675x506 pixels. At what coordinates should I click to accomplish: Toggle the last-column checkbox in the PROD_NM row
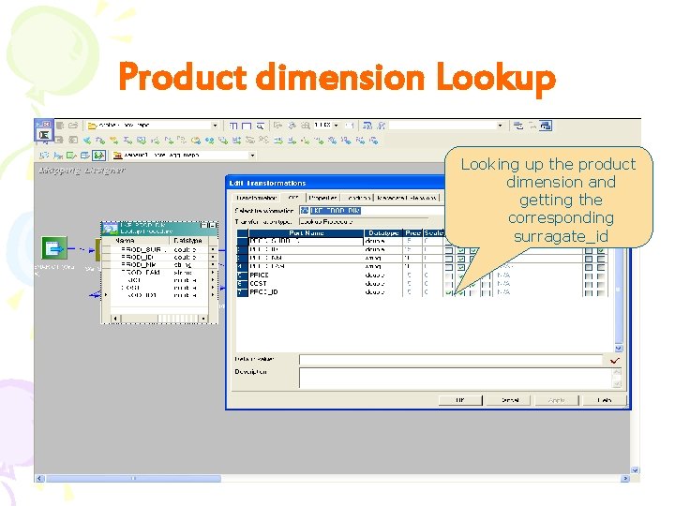tap(601, 259)
